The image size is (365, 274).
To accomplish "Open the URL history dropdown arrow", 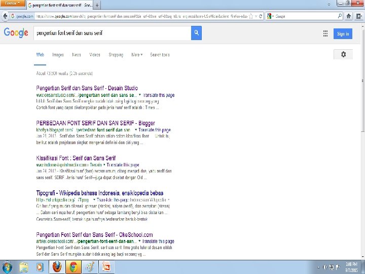I will click(x=256, y=16).
